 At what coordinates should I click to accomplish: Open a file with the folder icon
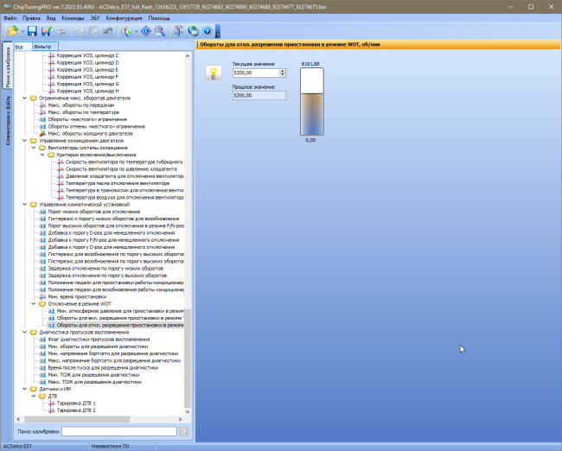click(13, 31)
